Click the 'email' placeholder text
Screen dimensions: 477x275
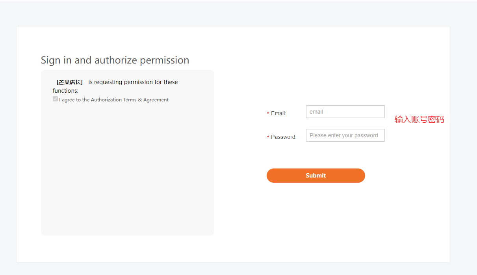coord(316,112)
